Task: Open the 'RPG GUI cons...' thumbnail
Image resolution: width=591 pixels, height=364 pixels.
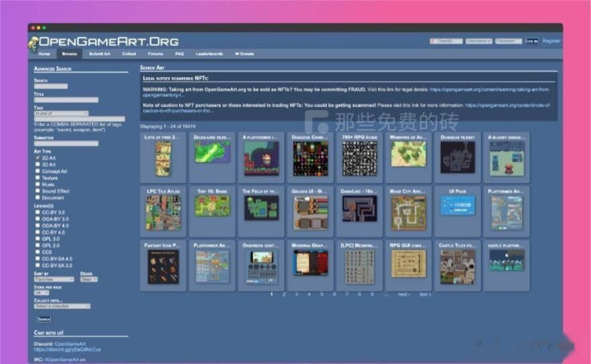Action: point(409,265)
